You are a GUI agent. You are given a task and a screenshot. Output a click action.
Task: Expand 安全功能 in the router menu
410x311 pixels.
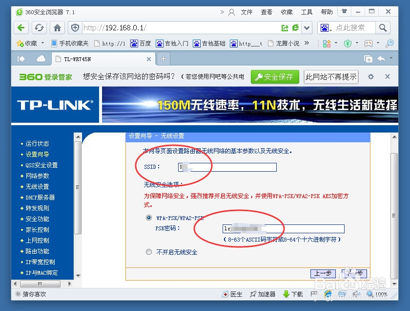coord(37,219)
